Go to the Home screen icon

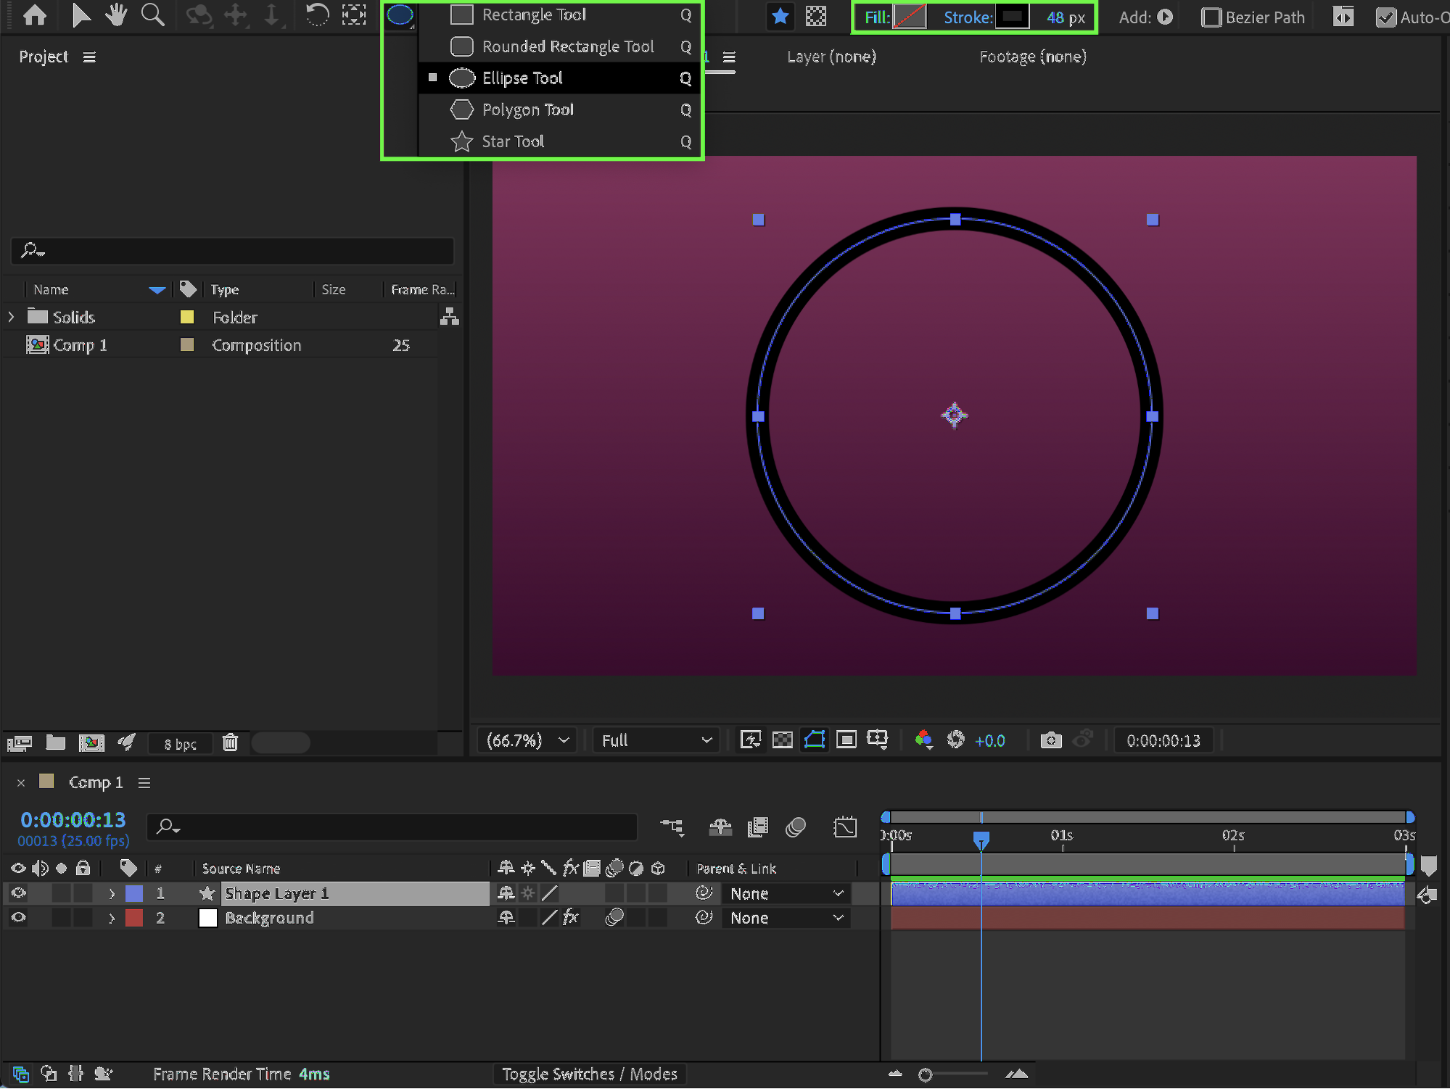click(x=34, y=15)
